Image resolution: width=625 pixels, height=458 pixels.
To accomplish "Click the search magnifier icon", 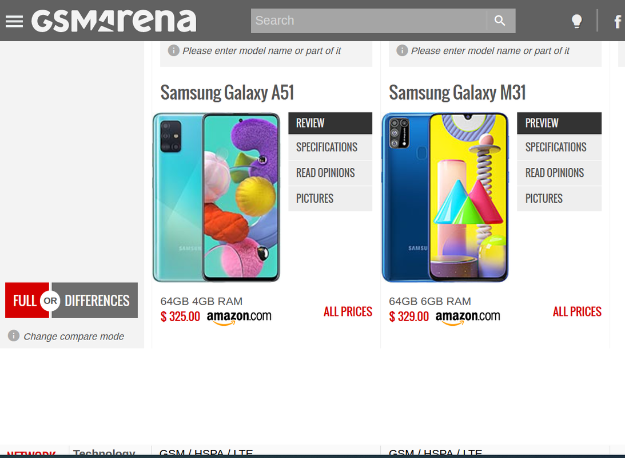I will coord(501,21).
